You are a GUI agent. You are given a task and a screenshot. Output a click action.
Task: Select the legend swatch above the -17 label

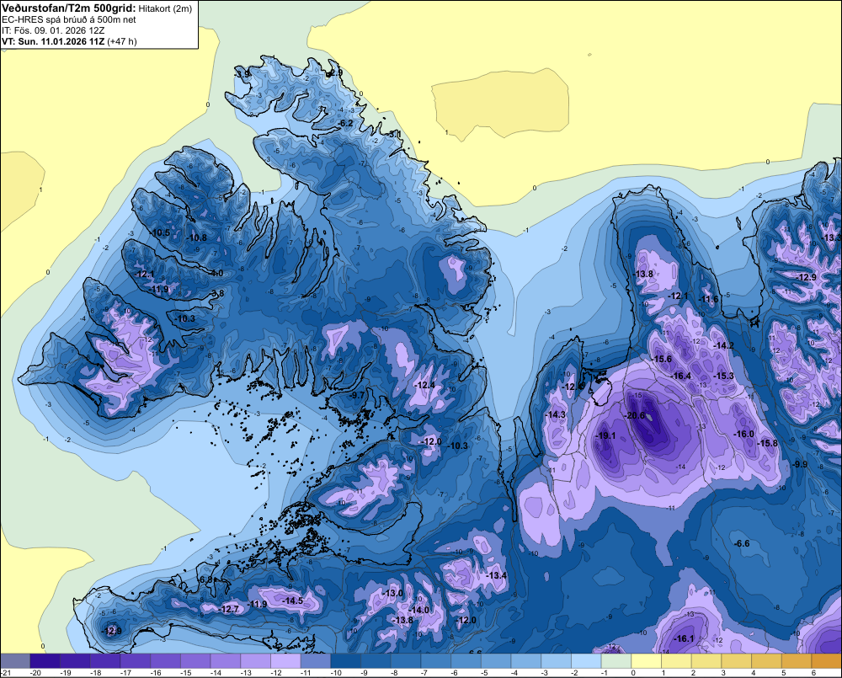point(136,661)
